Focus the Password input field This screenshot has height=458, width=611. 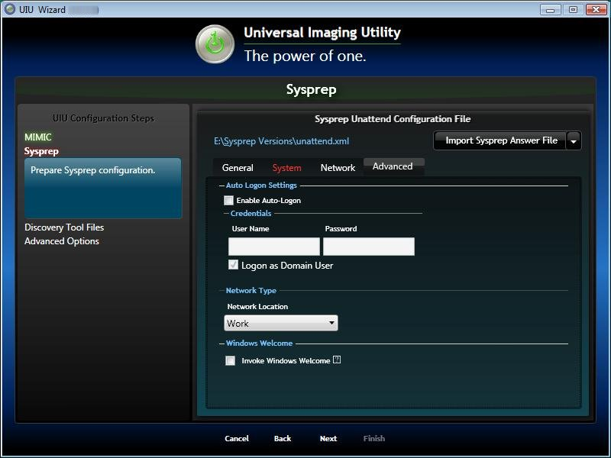(369, 247)
